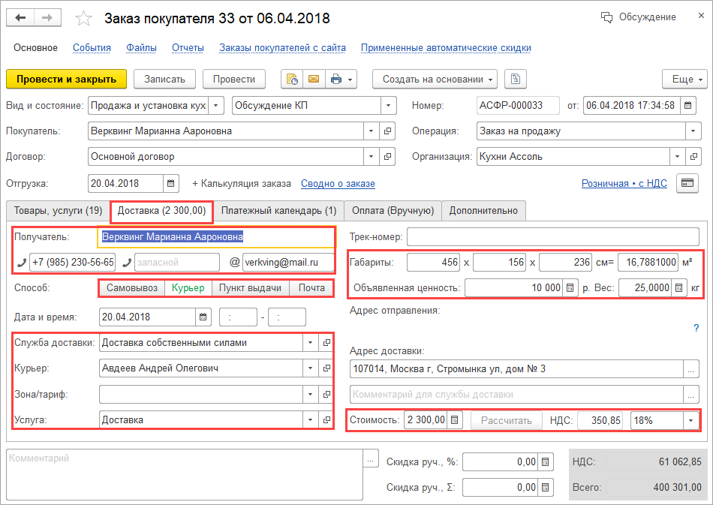Open the Файлы link
This screenshot has width=713, height=505.
[x=141, y=48]
